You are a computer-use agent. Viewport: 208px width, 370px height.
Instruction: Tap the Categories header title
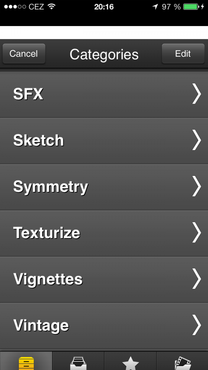[x=104, y=55]
